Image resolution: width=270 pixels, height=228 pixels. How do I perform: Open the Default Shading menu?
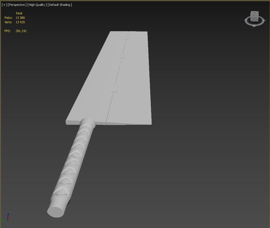60,5
